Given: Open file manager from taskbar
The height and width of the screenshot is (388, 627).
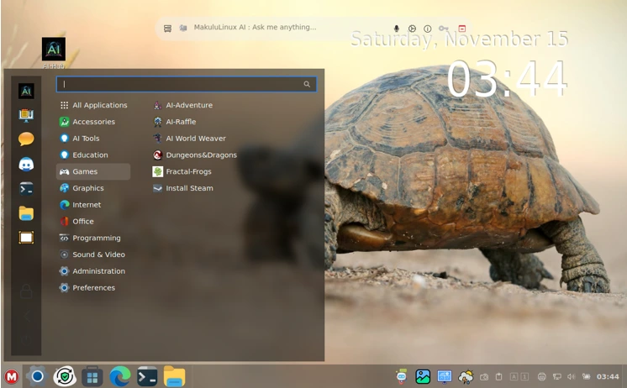Looking at the screenshot, I should pyautogui.click(x=174, y=376).
